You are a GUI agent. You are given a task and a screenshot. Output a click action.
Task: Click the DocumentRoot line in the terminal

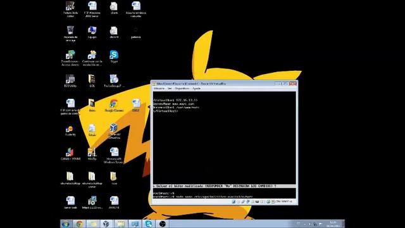coord(176,107)
